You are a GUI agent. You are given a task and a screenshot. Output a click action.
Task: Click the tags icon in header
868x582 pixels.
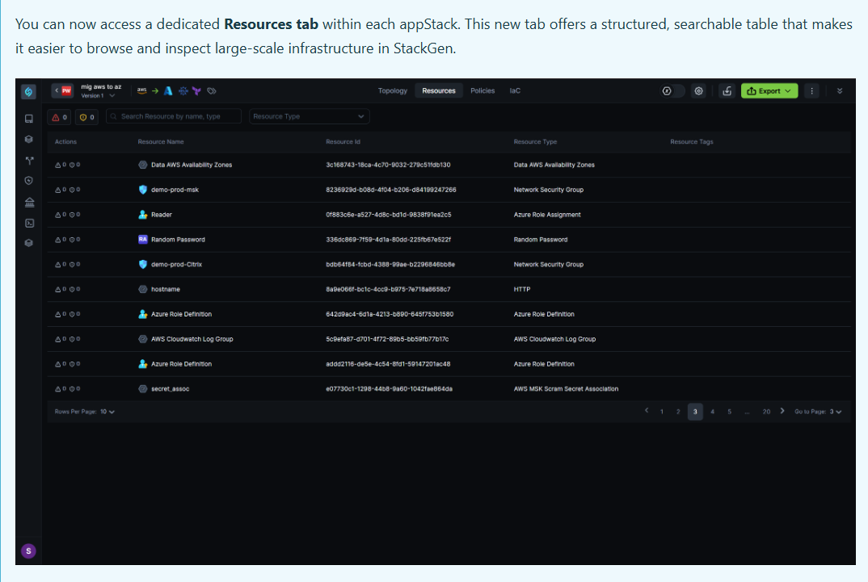212,90
